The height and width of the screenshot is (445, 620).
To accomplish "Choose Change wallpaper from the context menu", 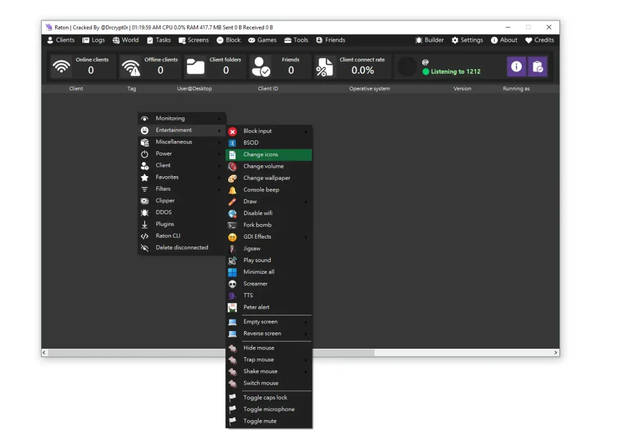I will pyautogui.click(x=266, y=178).
